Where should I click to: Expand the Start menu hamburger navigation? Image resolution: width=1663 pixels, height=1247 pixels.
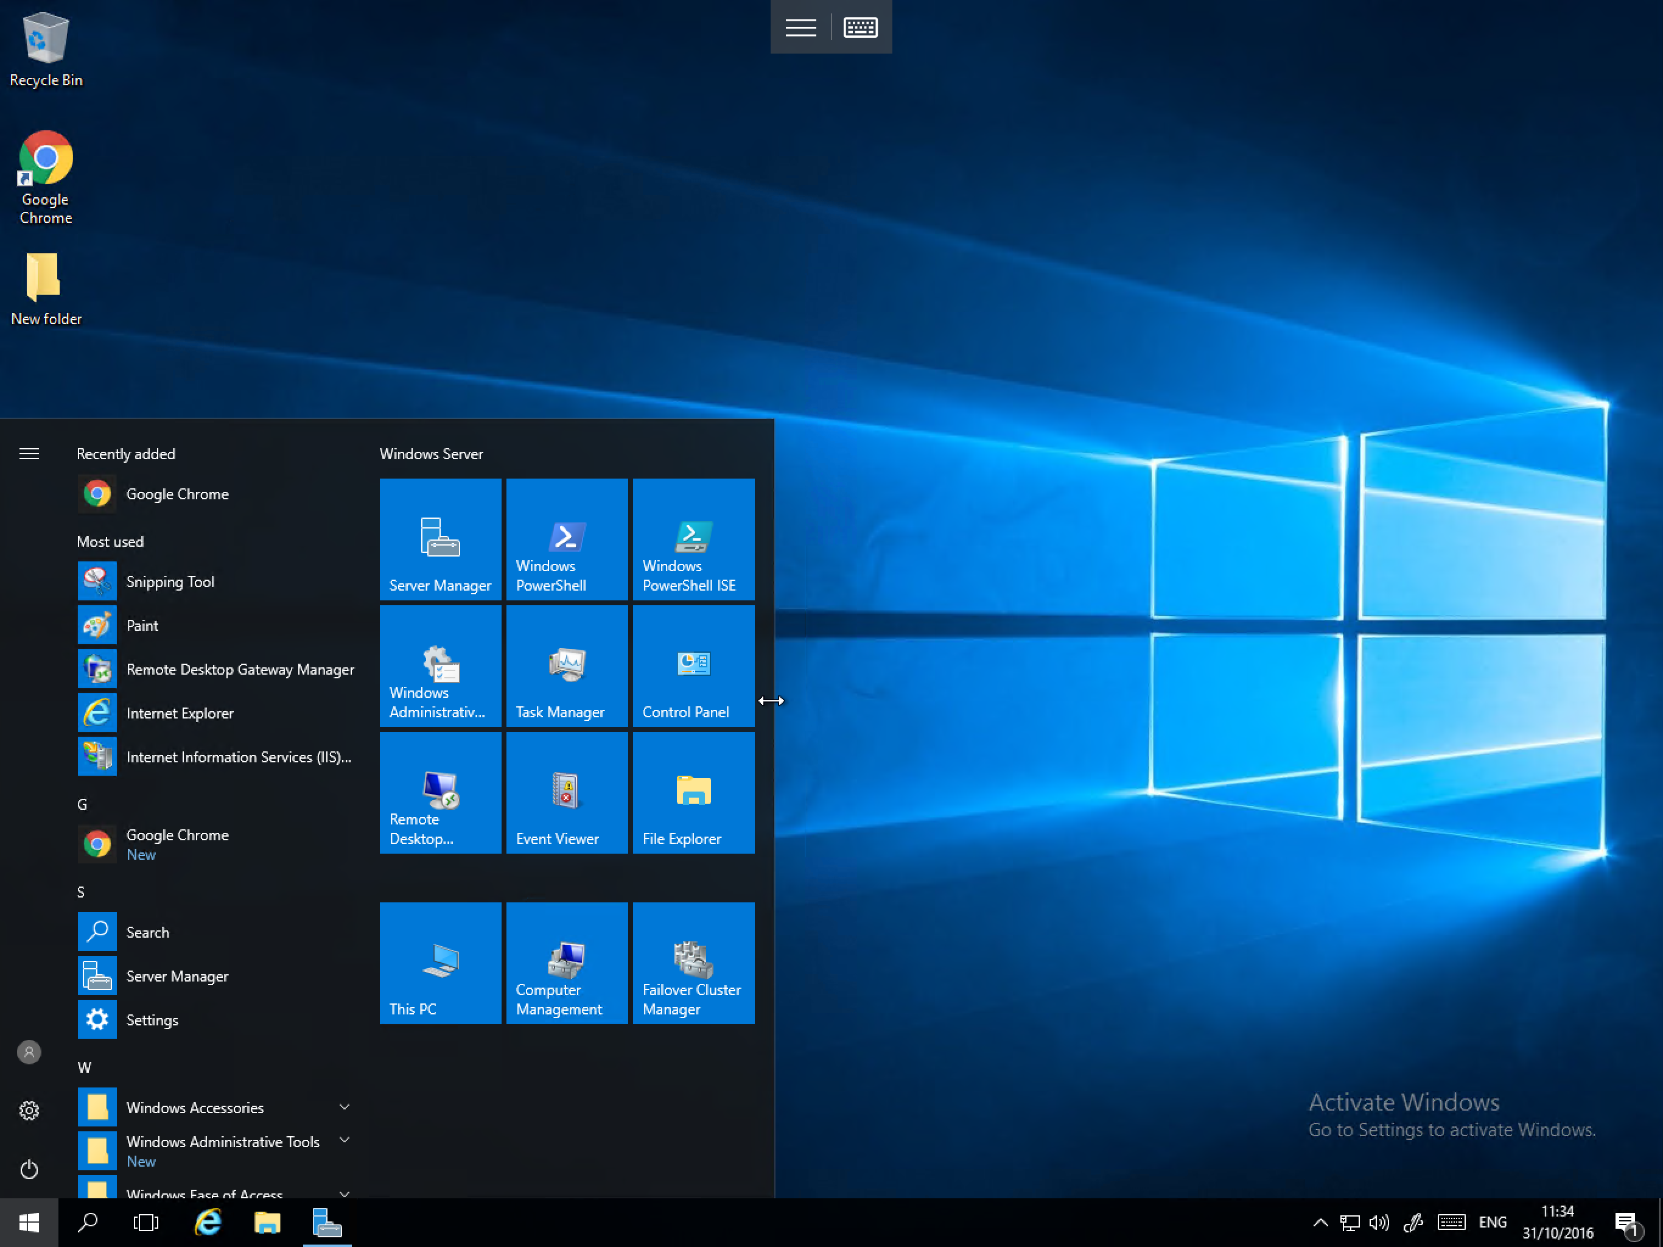(x=29, y=454)
